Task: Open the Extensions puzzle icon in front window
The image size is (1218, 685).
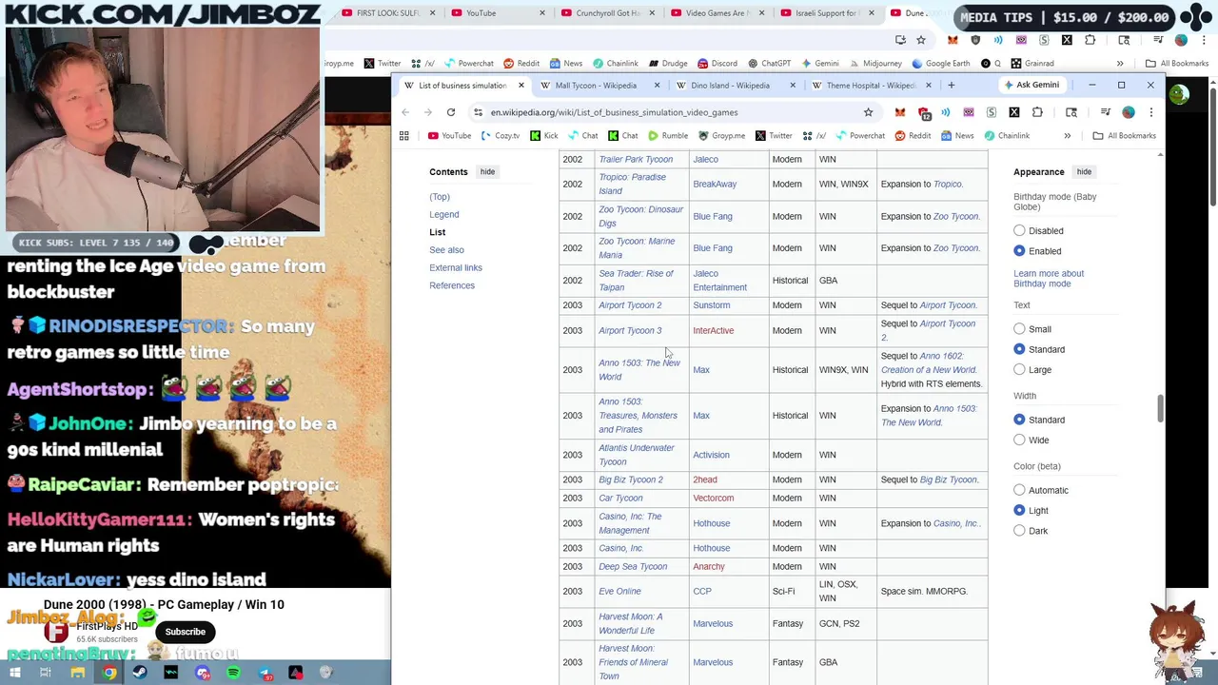Action: pos(1037,112)
